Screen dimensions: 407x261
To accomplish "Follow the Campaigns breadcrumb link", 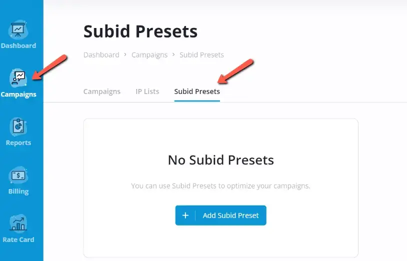I will click(x=149, y=55).
